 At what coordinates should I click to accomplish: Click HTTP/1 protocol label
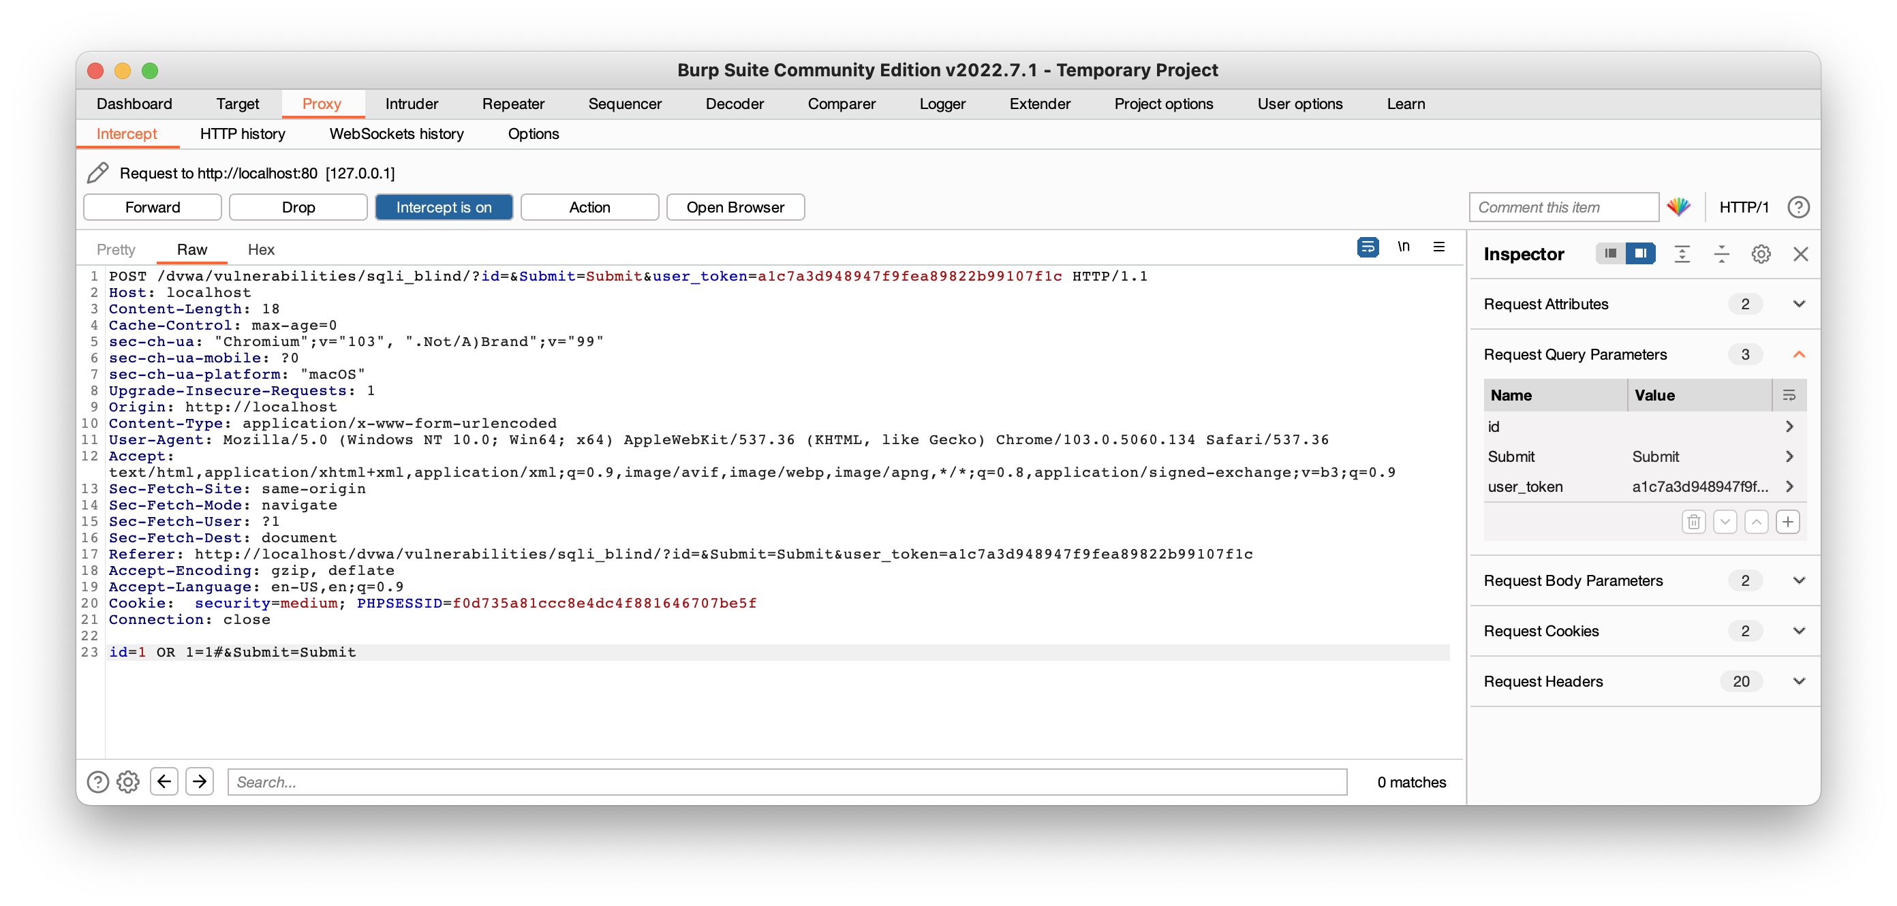point(1743,208)
